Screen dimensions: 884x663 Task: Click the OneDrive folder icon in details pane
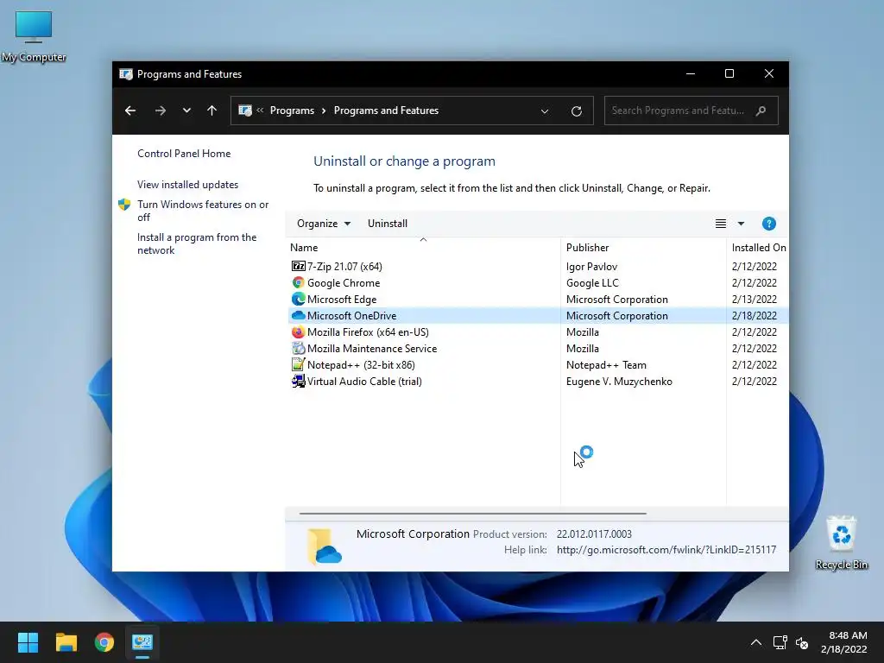tap(325, 546)
